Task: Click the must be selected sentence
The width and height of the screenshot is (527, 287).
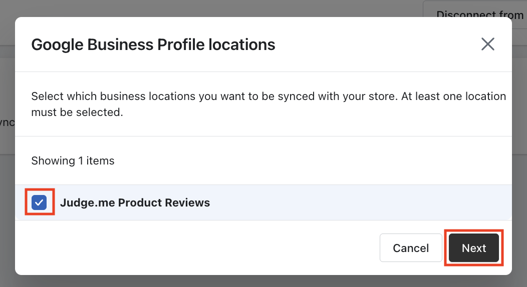Action: pos(77,112)
